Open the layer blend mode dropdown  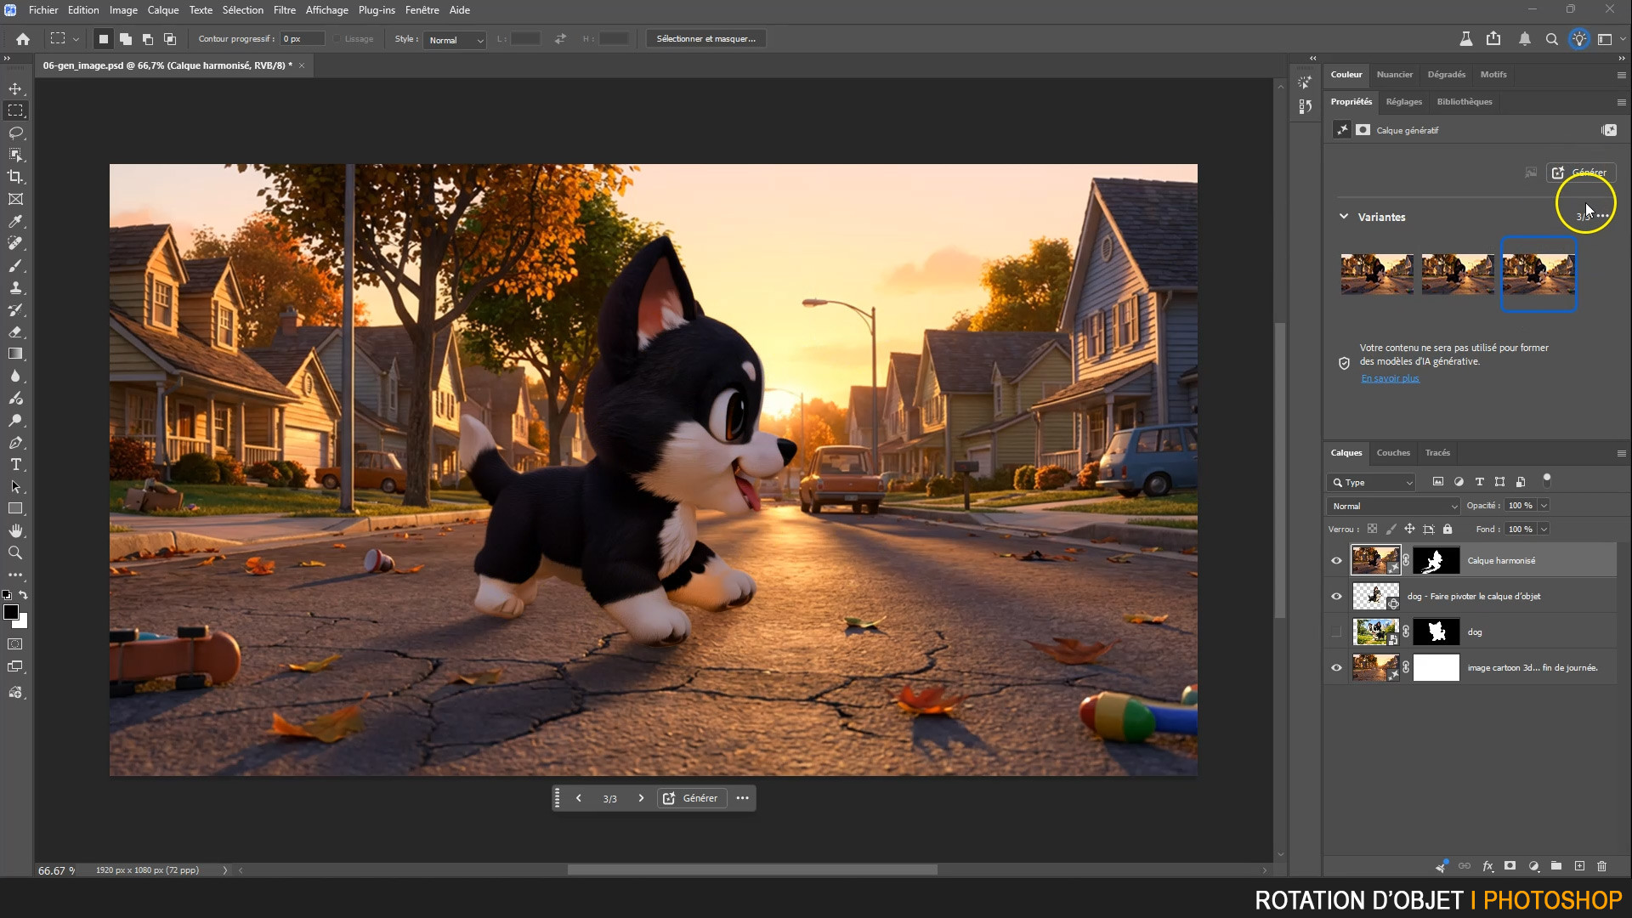(1393, 506)
